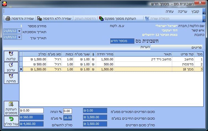Click the application logo in title bar
208x131 pixels.
(4, 4)
